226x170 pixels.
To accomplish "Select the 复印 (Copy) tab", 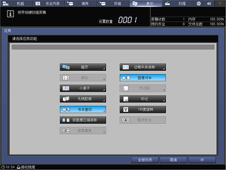I will [x=146, y=4].
